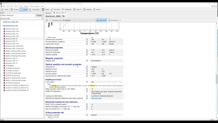Open the Find Similar dropdown arrow
218x123 pixels.
click(120, 20)
